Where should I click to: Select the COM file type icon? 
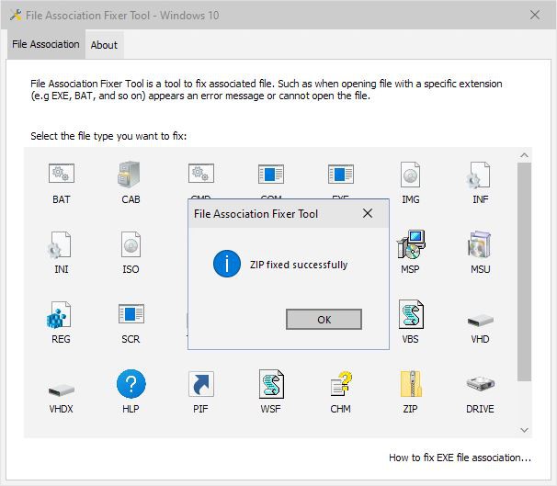(x=270, y=174)
